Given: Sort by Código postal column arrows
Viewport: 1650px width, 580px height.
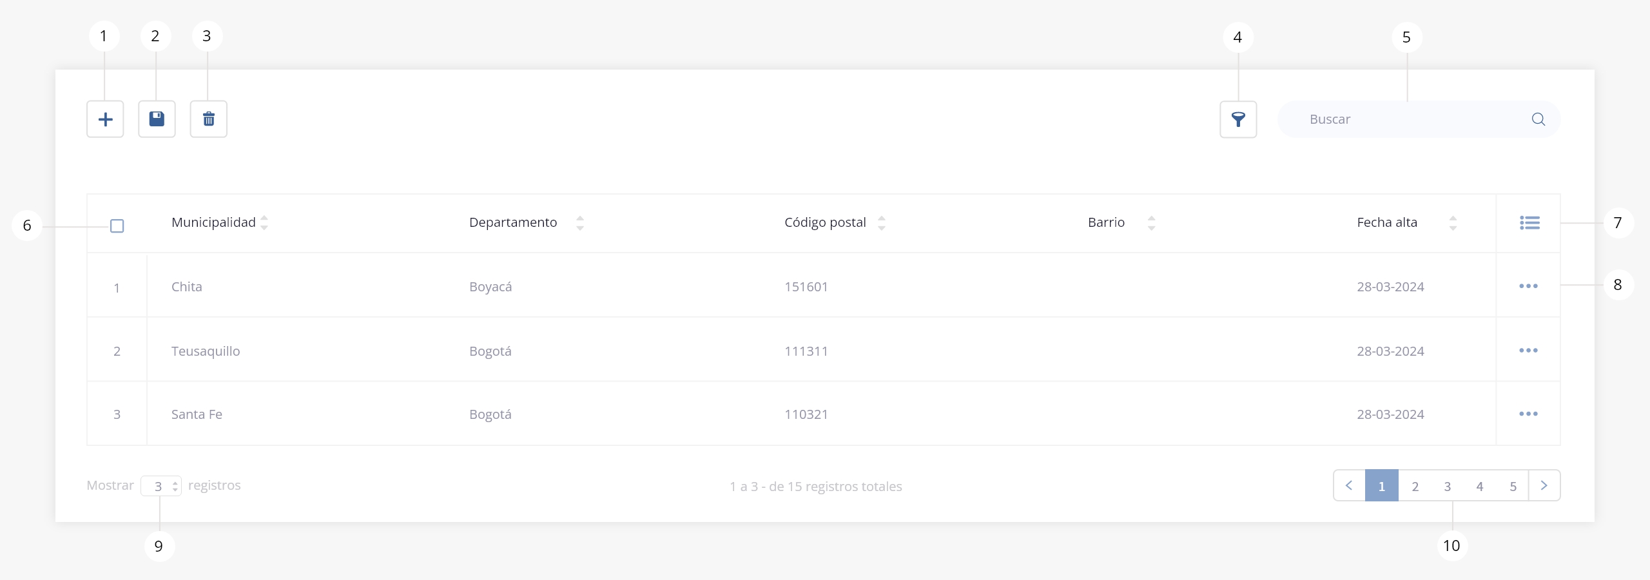Looking at the screenshot, I should point(882,223).
